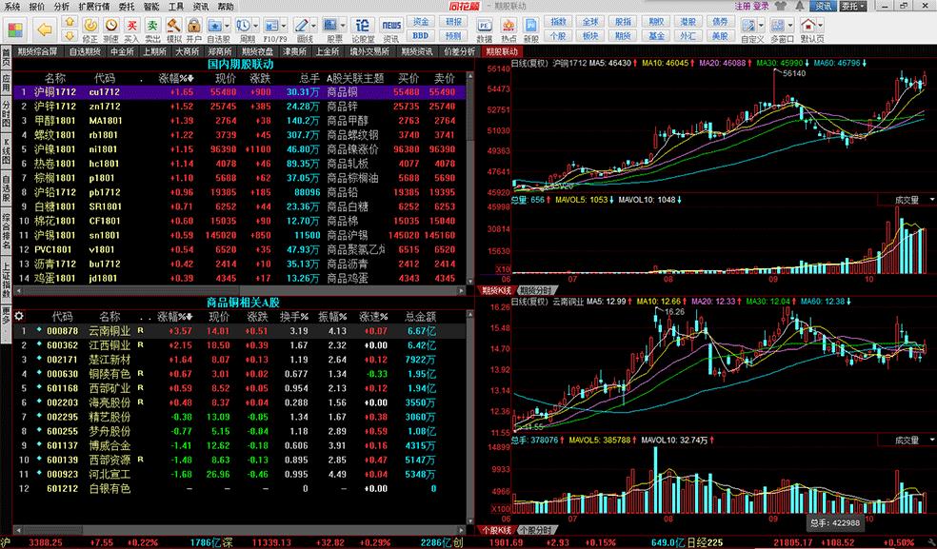Open the 修正 correction tool
Image resolution: width=937 pixels, height=549 pixels.
point(90,29)
